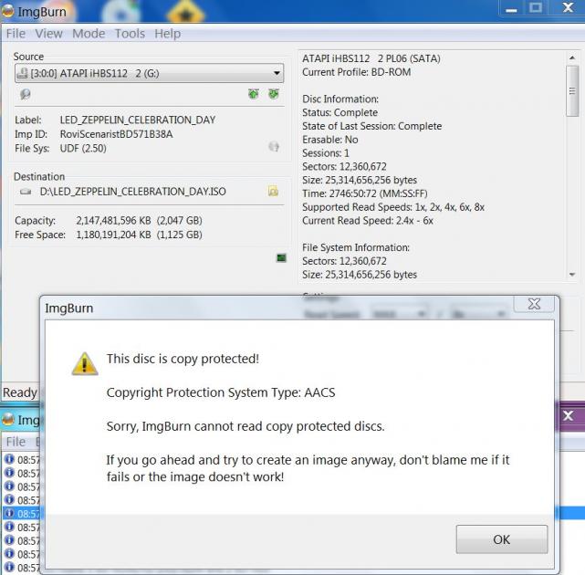Click the disc info scrollbar down arrow
The height and width of the screenshot is (575, 585).
coord(572,275)
